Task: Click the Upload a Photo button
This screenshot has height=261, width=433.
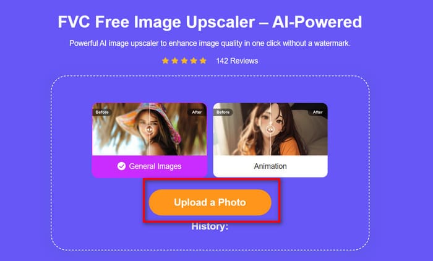Action: [210, 202]
